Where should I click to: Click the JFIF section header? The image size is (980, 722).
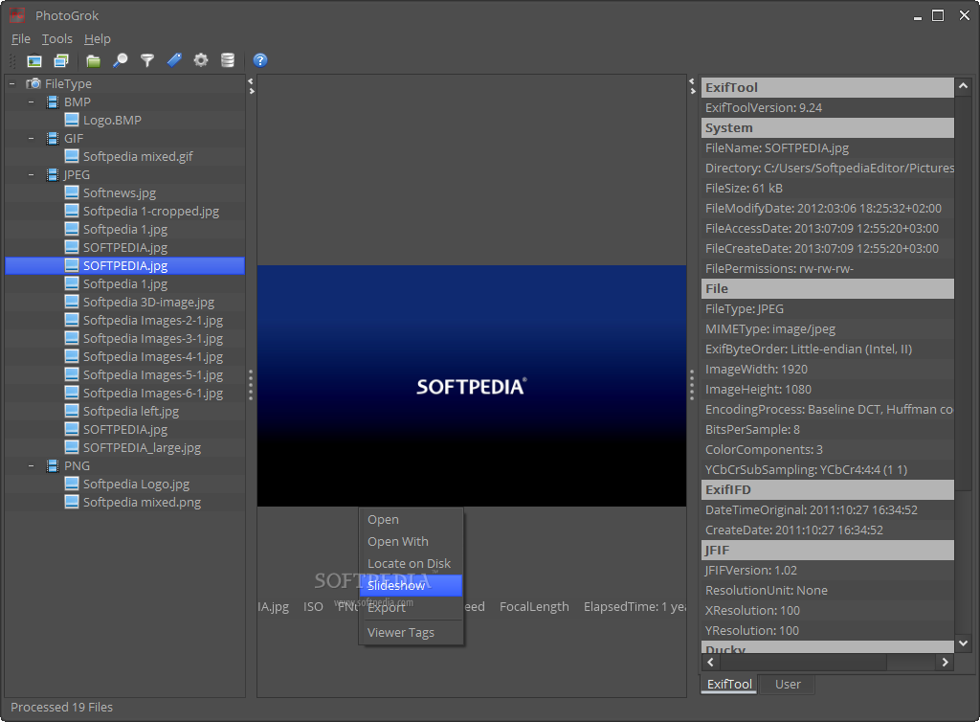pyautogui.click(x=828, y=550)
